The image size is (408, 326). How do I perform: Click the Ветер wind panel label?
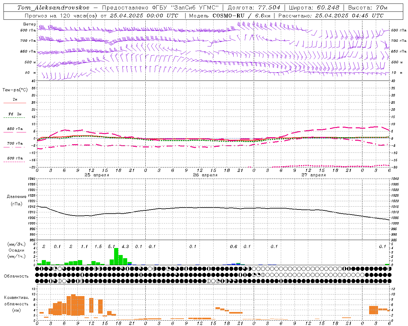tap(30, 24)
